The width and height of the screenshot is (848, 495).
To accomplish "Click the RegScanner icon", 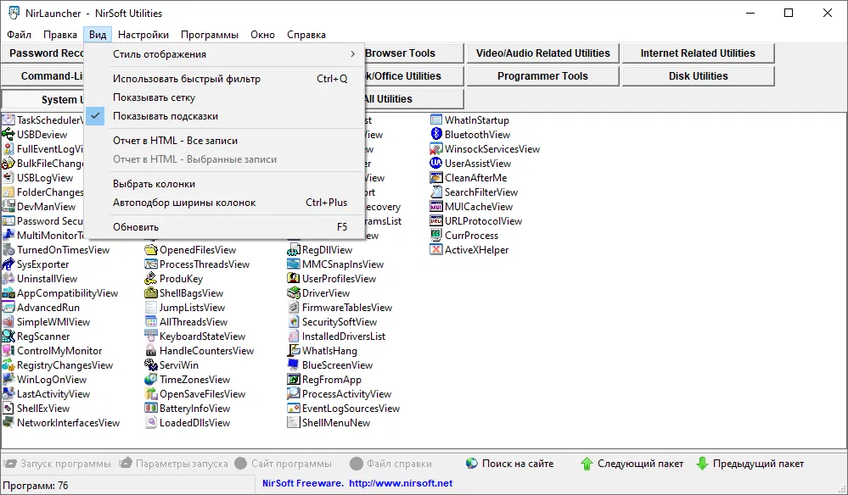I will [x=8, y=336].
